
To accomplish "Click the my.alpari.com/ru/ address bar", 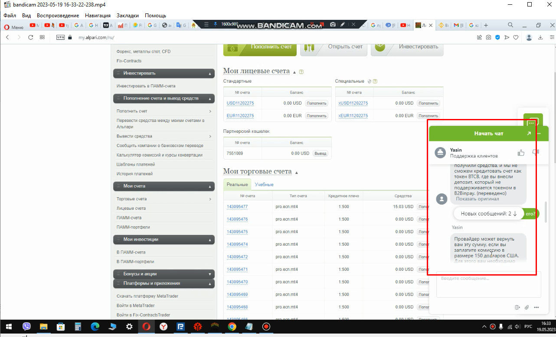I will pyautogui.click(x=96, y=38).
